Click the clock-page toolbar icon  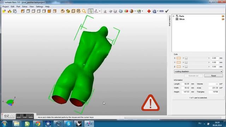point(15,11)
